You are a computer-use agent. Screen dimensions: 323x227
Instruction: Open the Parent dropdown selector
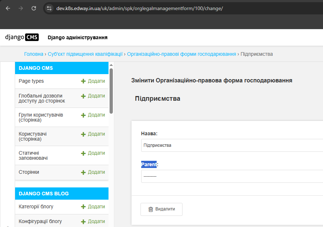(x=230, y=176)
